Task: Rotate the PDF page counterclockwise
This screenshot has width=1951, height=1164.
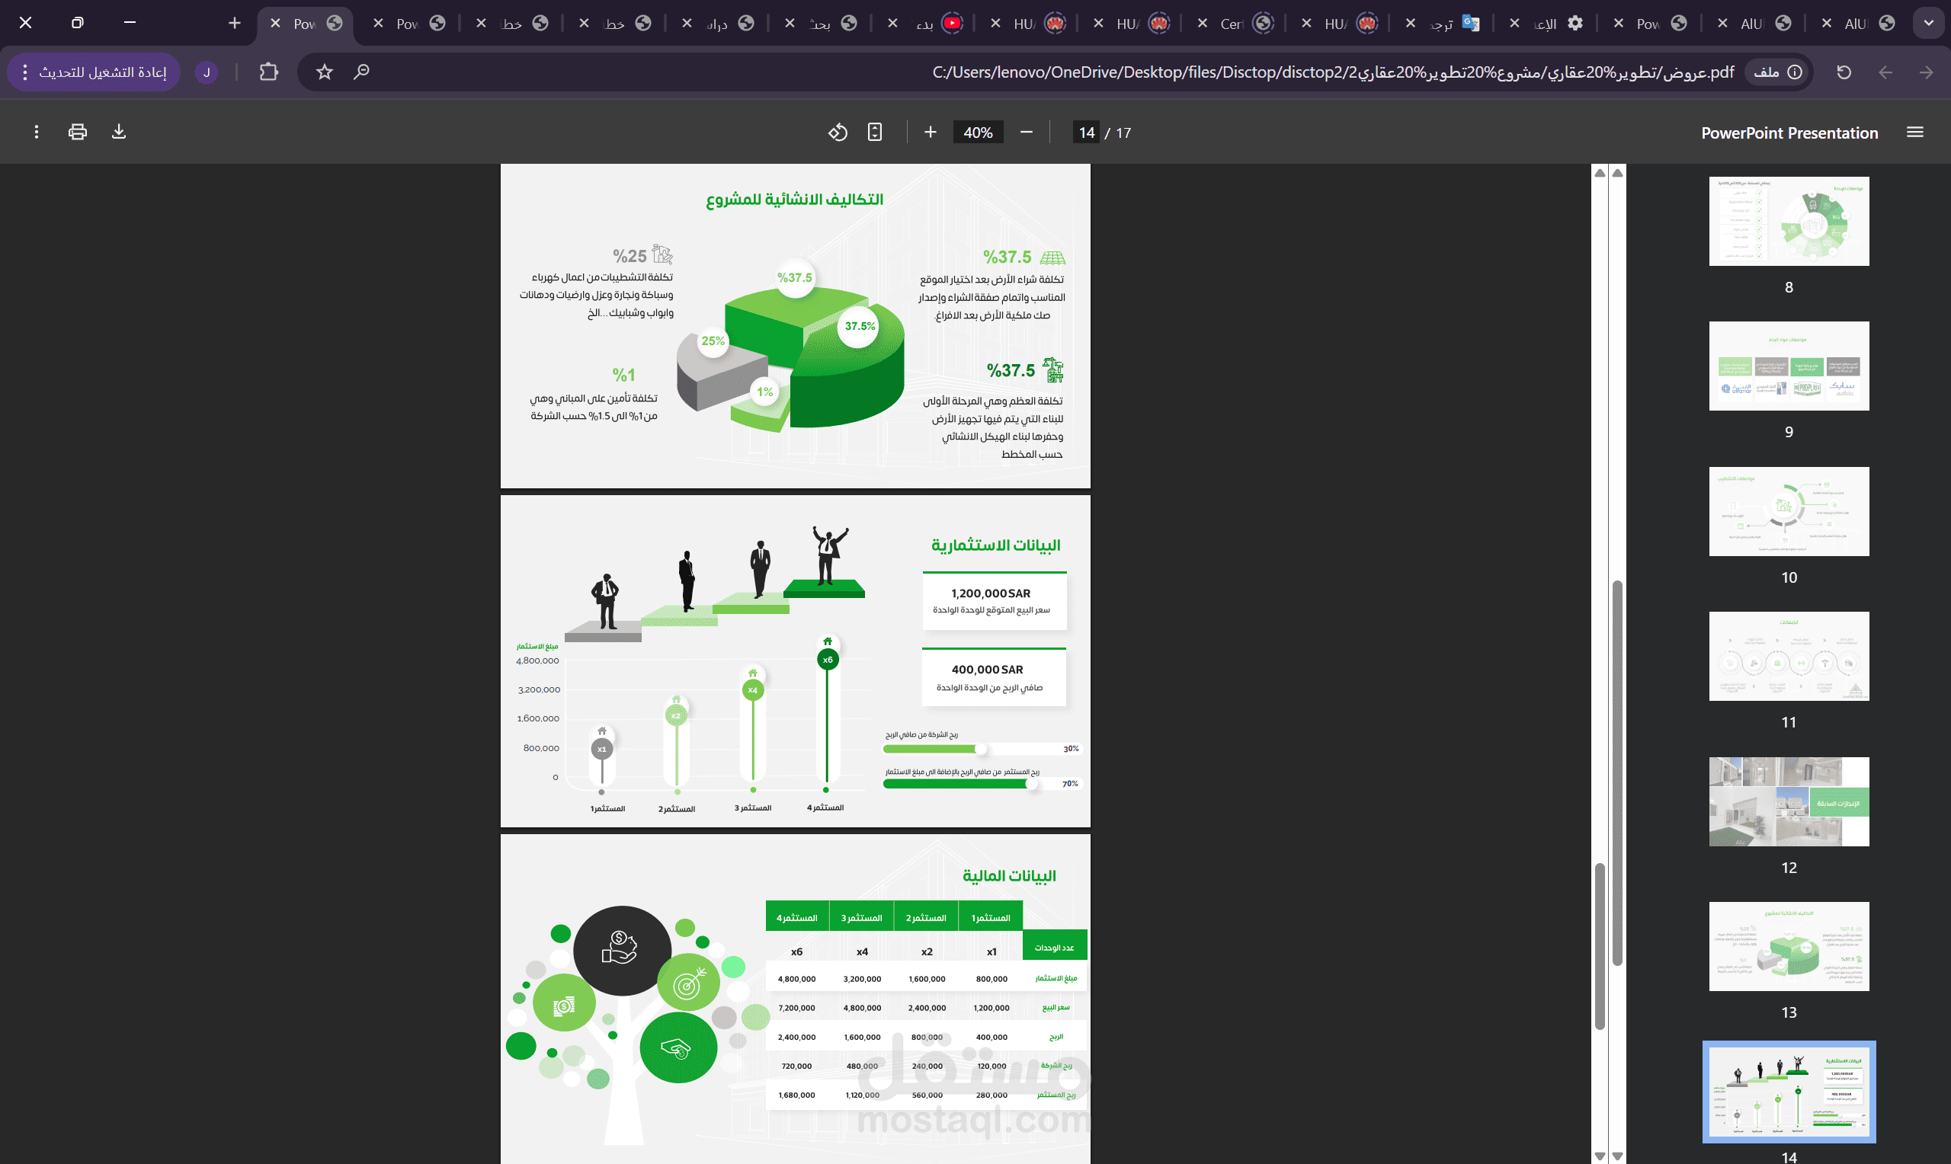Action: [838, 132]
